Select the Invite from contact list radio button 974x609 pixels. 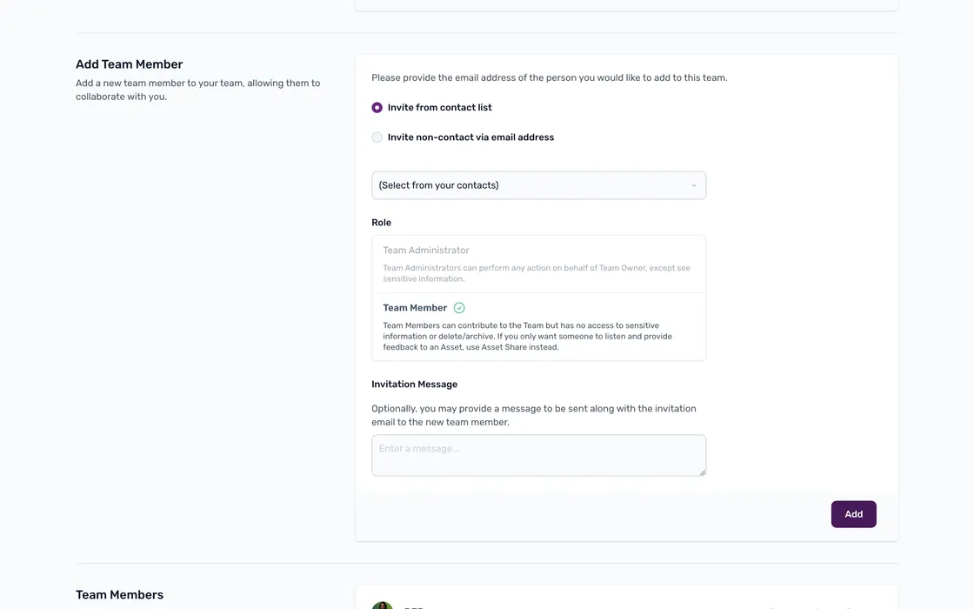pyautogui.click(x=377, y=108)
